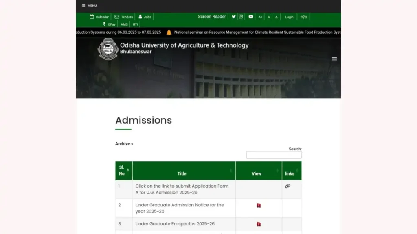
Task: Open the Archive » link
Action: coord(124,144)
